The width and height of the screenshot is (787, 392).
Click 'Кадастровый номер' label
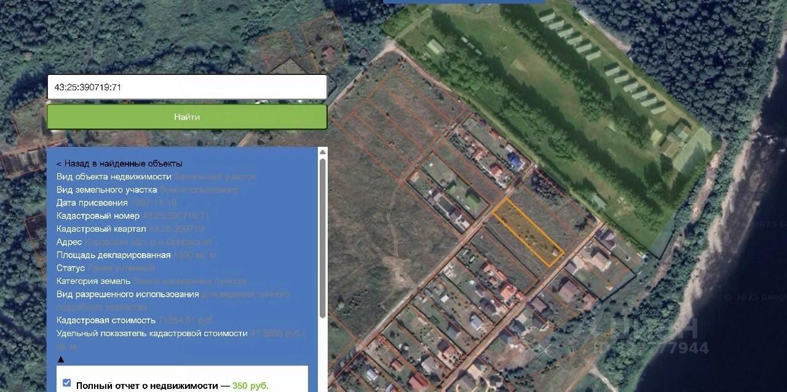(x=98, y=216)
